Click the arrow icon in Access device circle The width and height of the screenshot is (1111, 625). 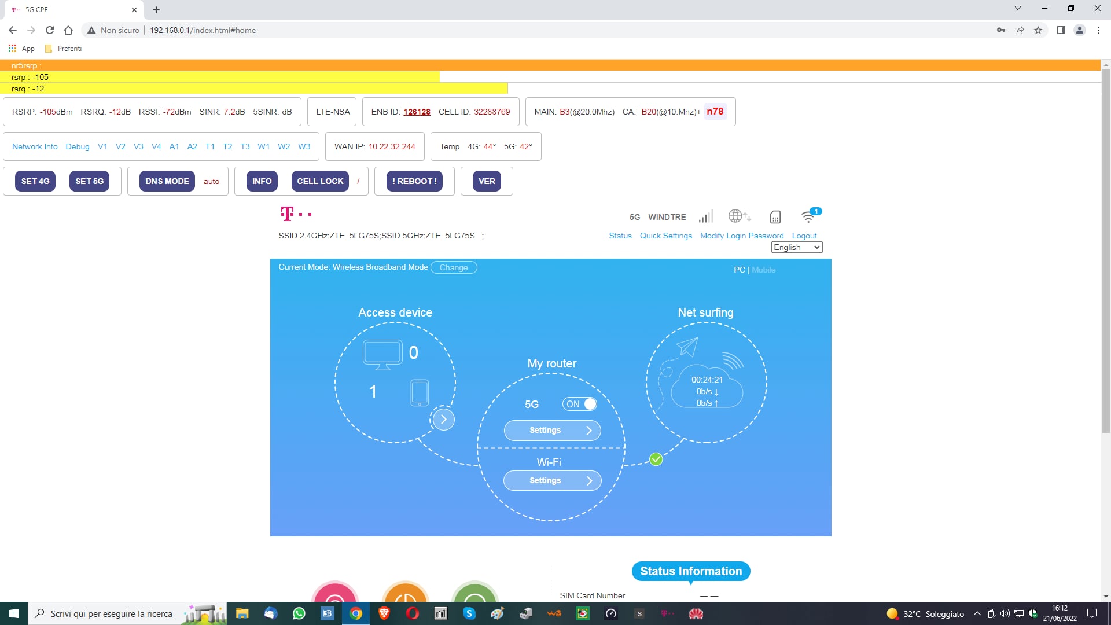pos(443,420)
